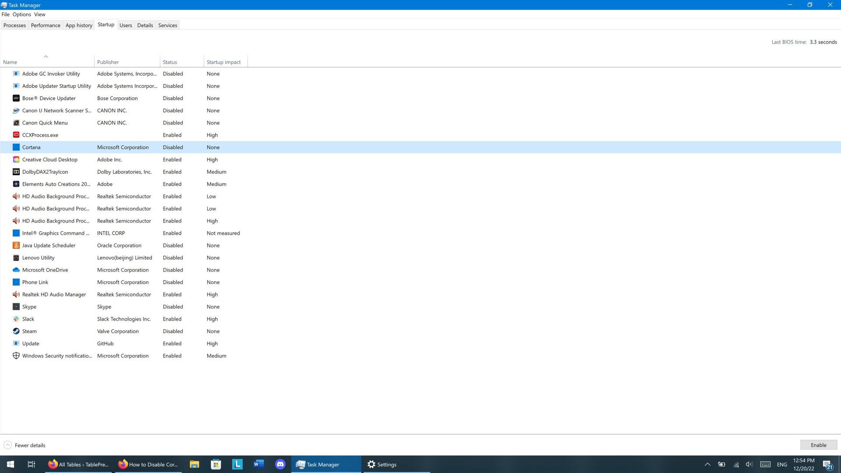Click the Windows Security shield icon

tap(16, 356)
